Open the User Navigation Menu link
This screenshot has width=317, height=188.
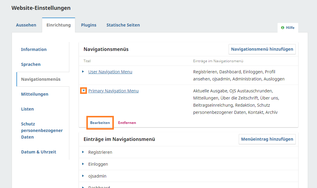pos(110,72)
